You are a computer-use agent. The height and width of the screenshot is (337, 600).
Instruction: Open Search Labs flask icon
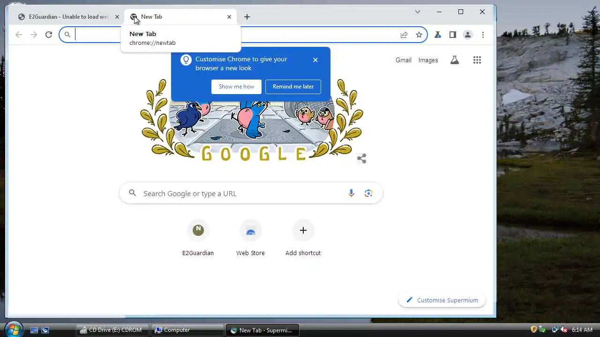pos(455,60)
